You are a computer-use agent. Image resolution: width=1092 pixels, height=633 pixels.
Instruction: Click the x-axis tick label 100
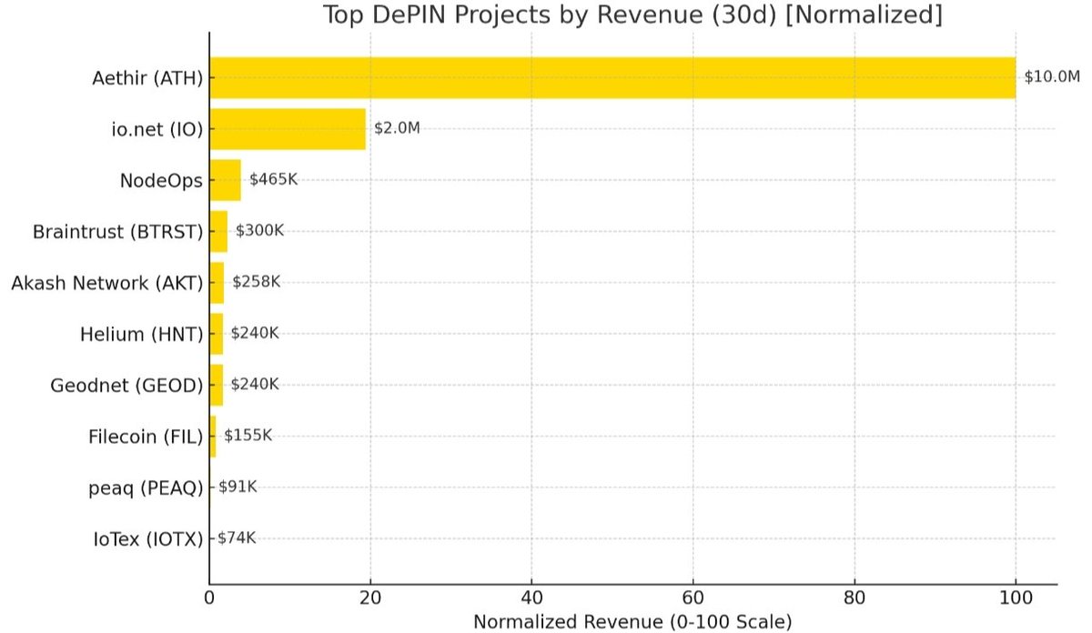pos(1016,599)
